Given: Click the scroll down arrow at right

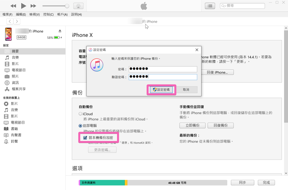Looking at the screenshot, I should click(286, 173).
